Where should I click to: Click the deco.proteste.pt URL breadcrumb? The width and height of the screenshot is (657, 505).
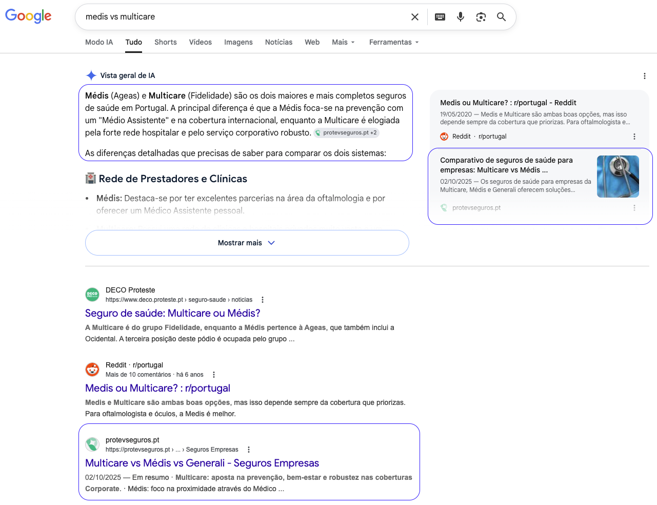pyautogui.click(x=179, y=300)
